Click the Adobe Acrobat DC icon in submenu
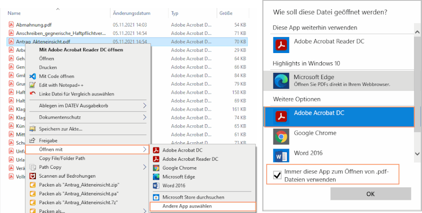Image resolution: width=422 pixels, height=213 pixels. point(156,150)
